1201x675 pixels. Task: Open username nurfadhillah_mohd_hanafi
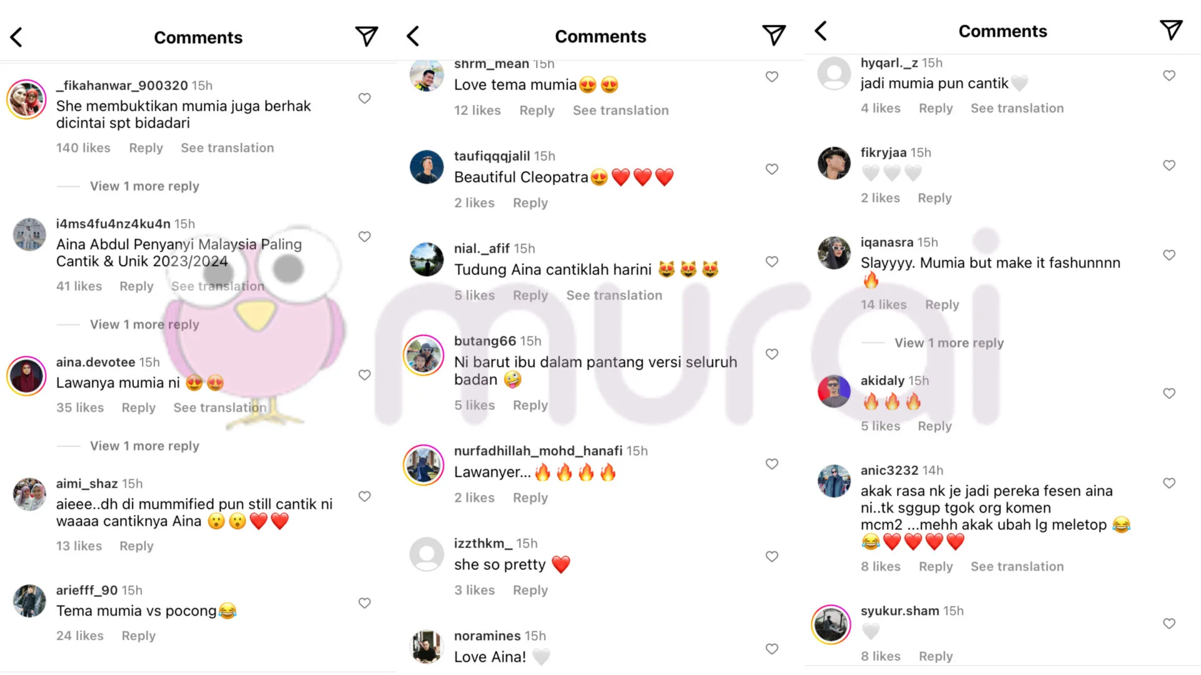(538, 451)
